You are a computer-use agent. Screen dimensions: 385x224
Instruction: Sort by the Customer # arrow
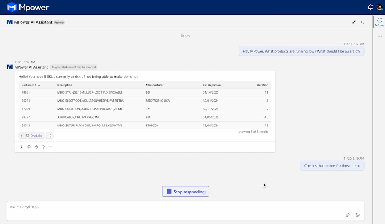coord(39,85)
